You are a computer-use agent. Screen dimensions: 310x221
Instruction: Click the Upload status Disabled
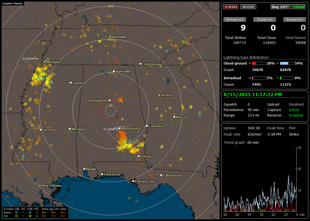point(296,105)
